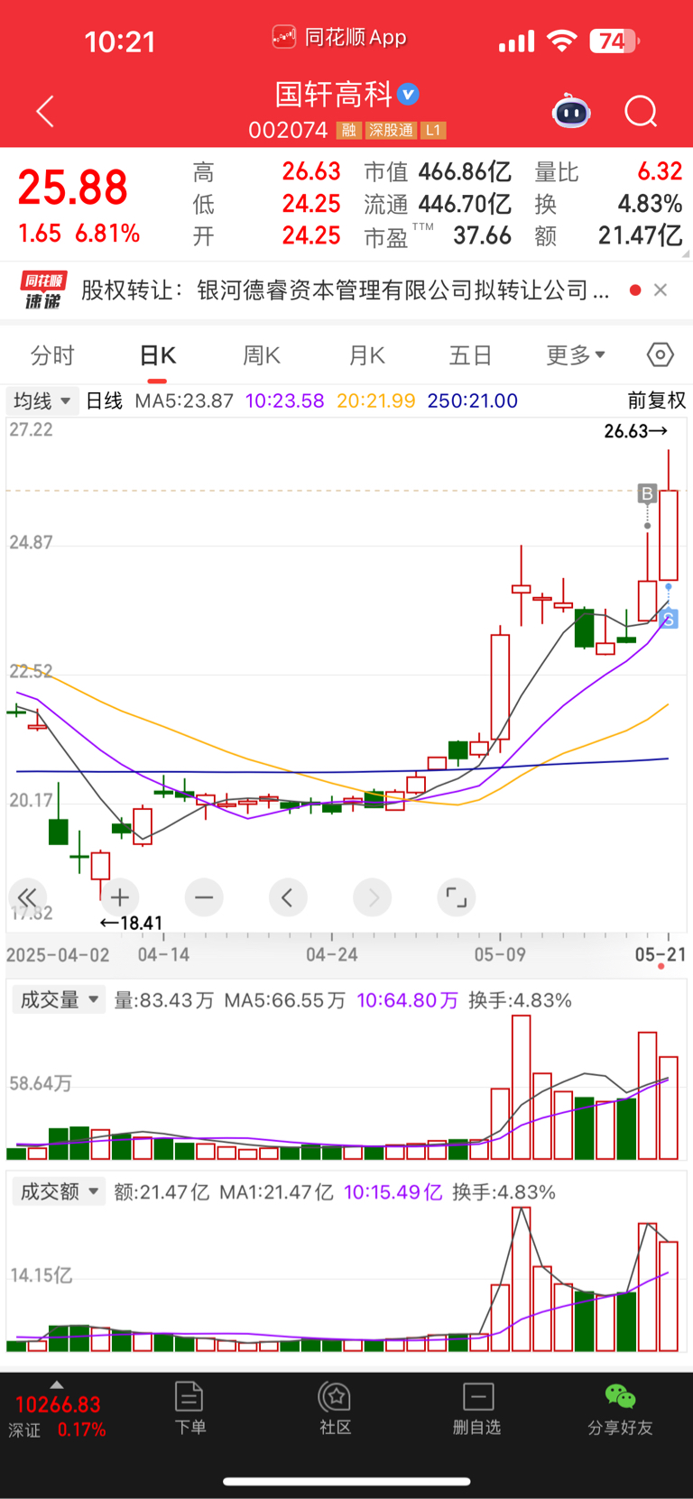This screenshot has width=693, height=1499.
Task: Tap the blue verified badge beside 国轩高科
Action: click(408, 93)
